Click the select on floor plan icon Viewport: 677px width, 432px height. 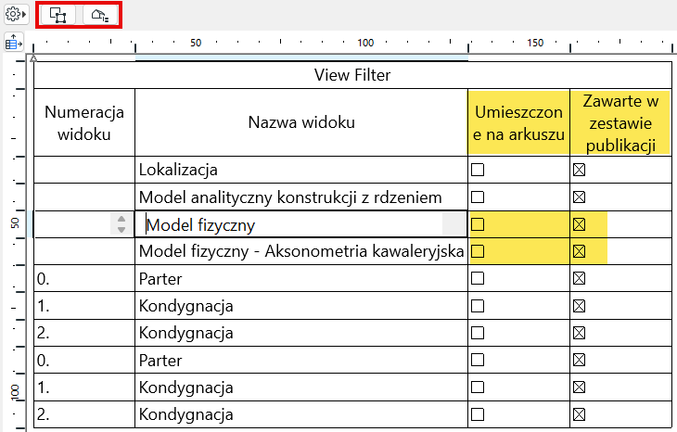(57, 15)
